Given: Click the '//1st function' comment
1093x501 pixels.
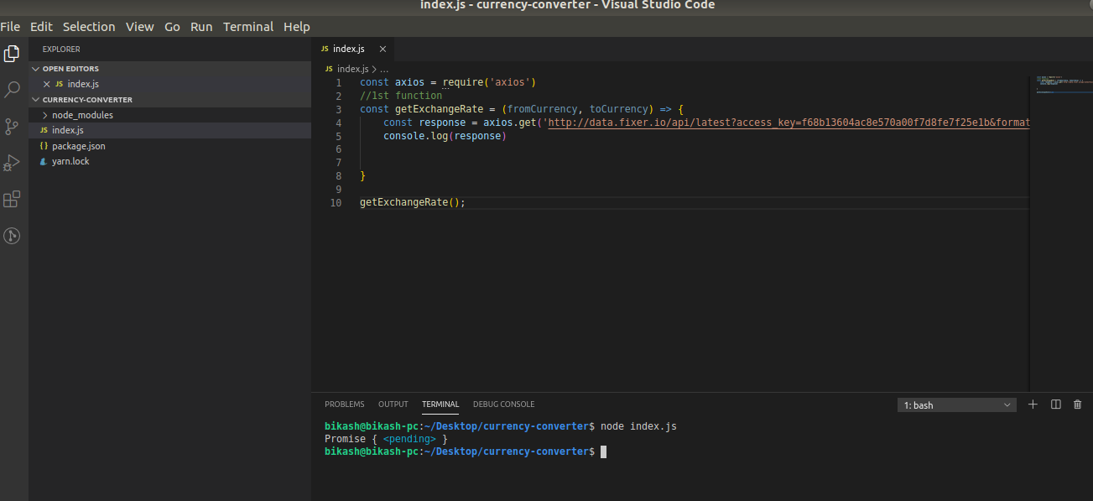Looking at the screenshot, I should point(401,96).
